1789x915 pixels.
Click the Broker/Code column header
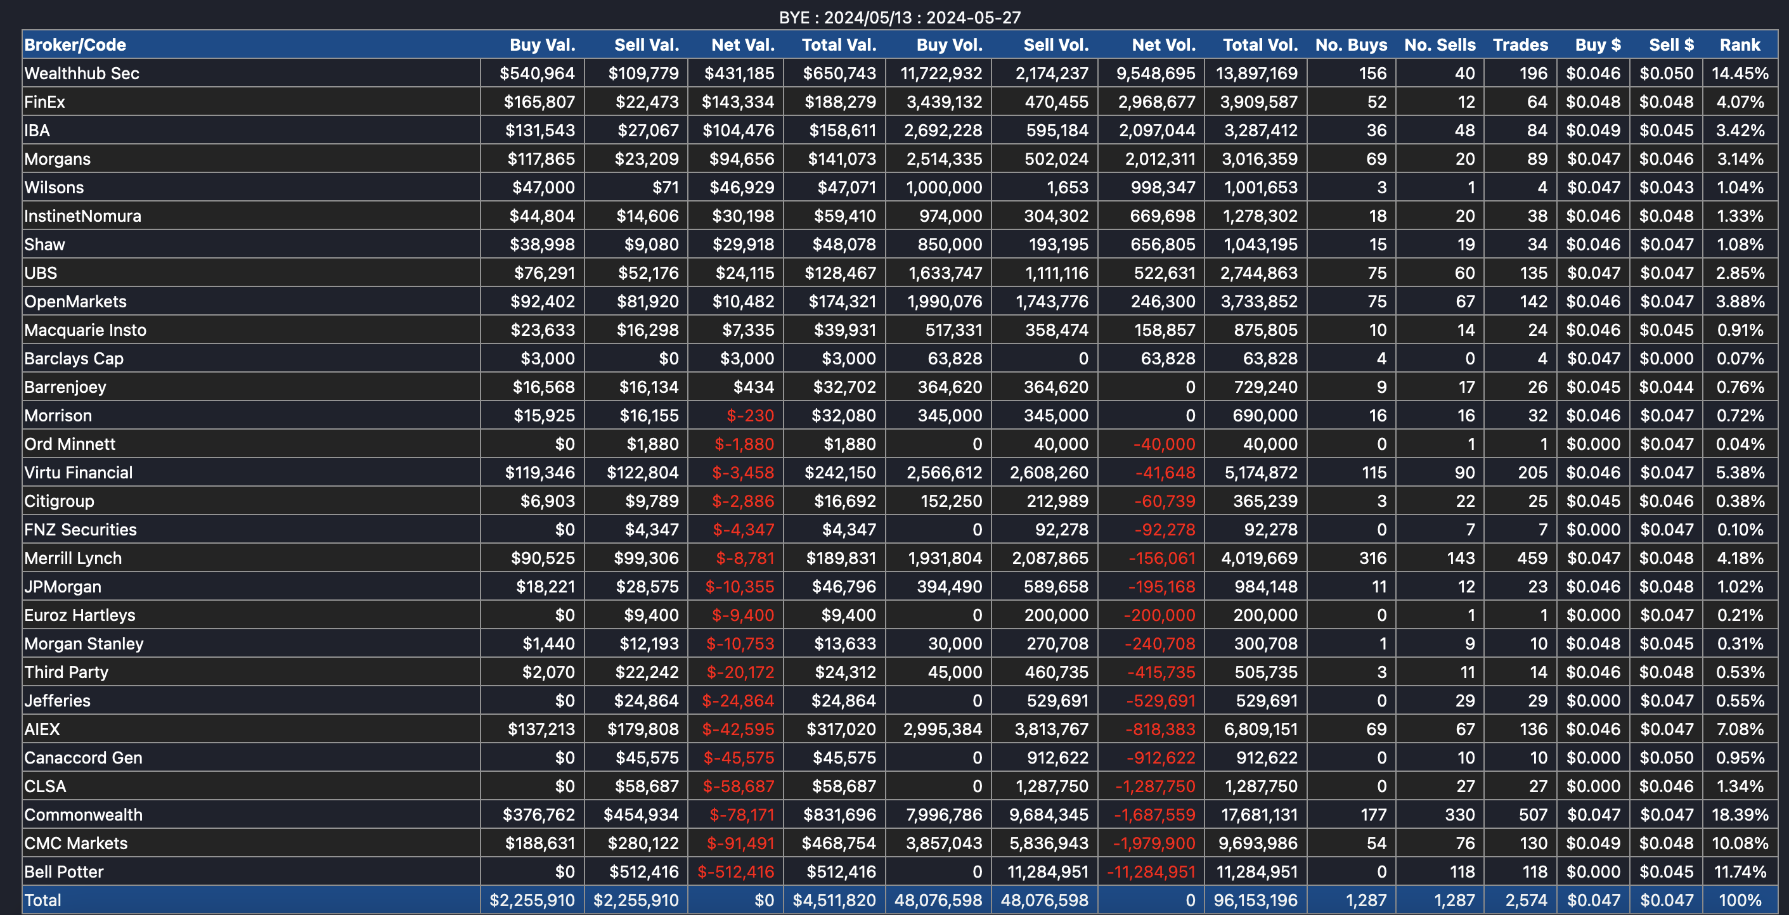point(75,45)
